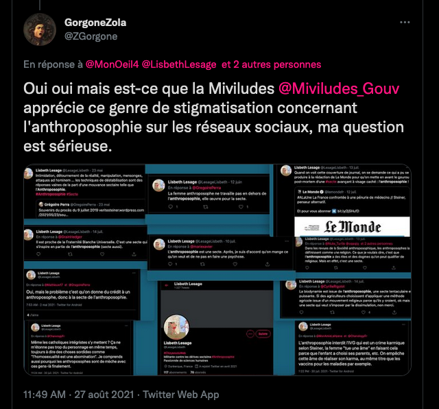Viewport: 439px width, 409px height.
Task: Click the heart icon under 12 juin tweet
Action: [241, 207]
